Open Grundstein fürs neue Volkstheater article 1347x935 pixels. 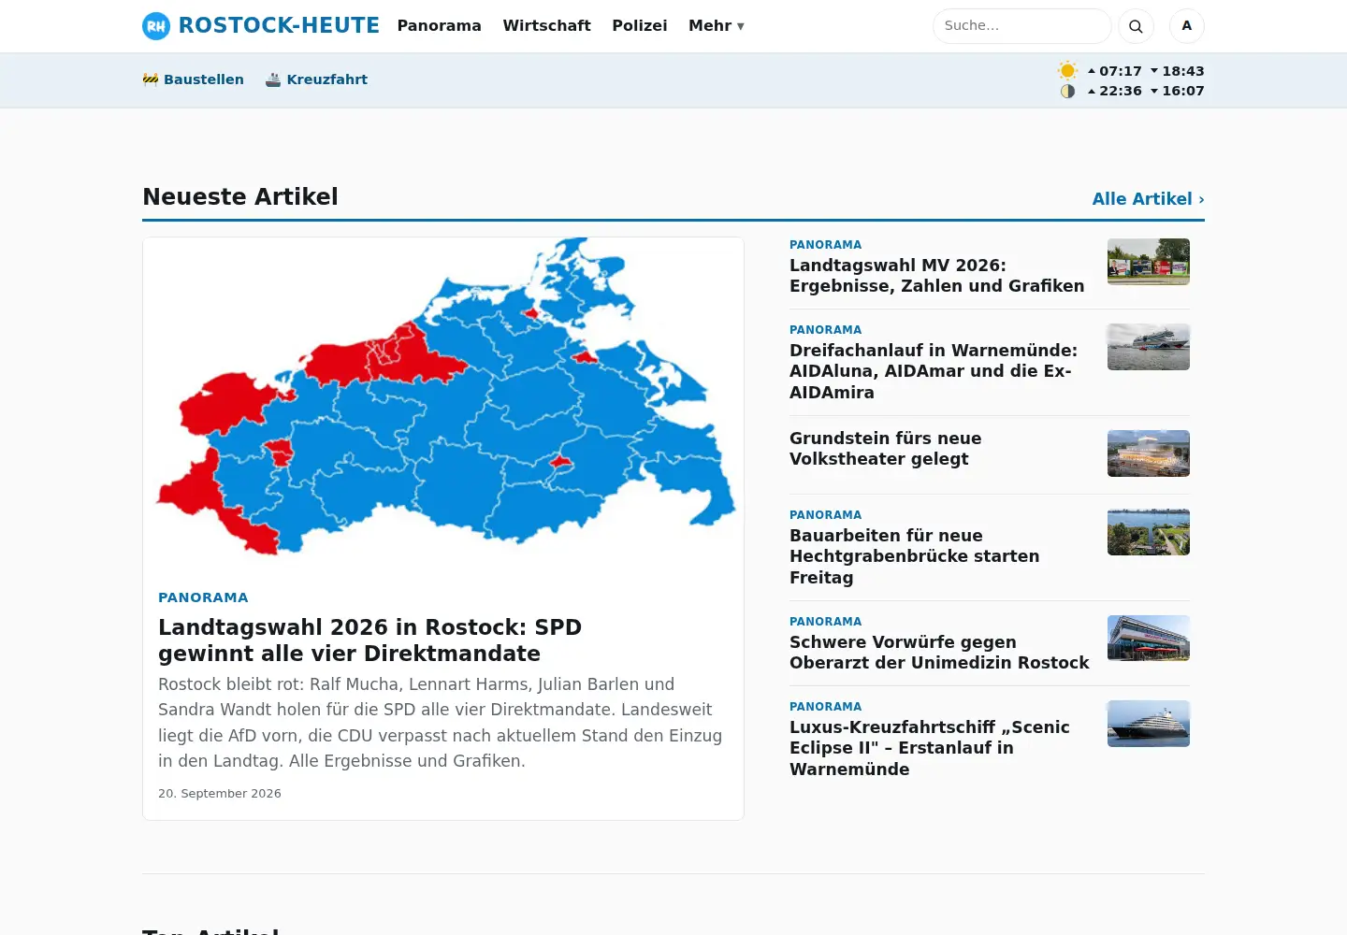point(885,449)
